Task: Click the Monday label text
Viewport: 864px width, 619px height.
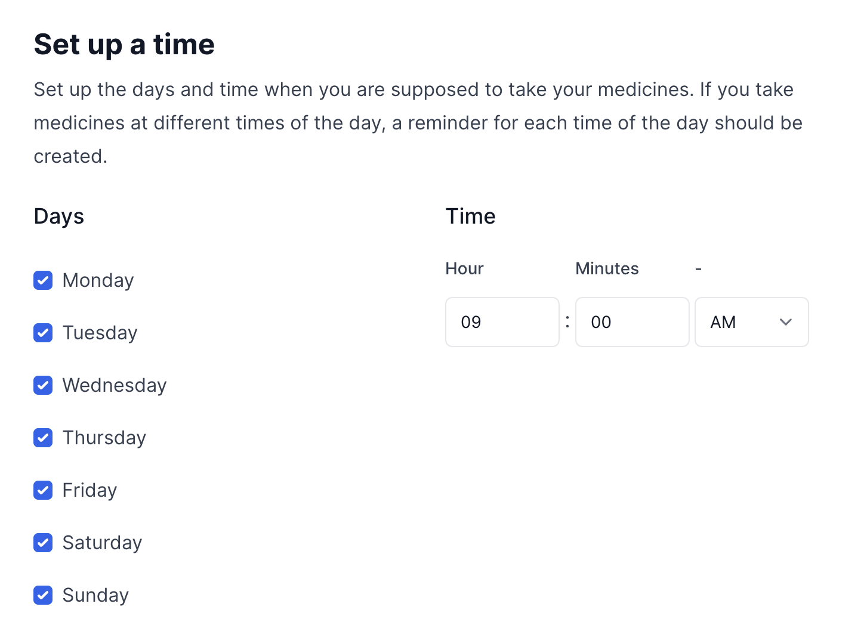Action: pyautogui.click(x=98, y=280)
